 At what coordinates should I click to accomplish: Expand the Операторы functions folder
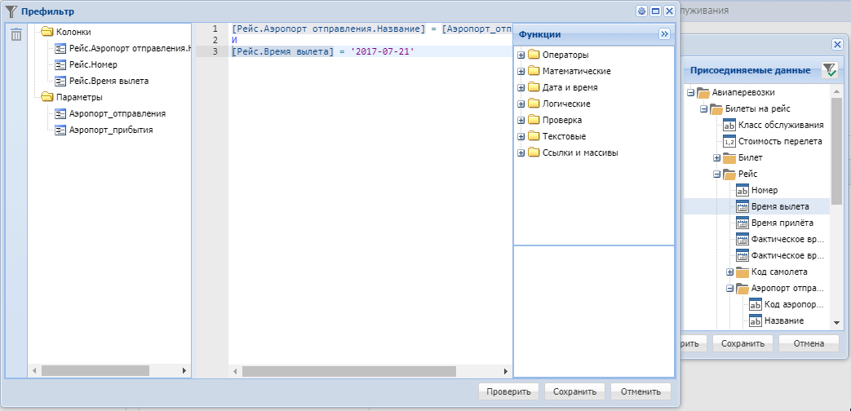[x=521, y=55]
